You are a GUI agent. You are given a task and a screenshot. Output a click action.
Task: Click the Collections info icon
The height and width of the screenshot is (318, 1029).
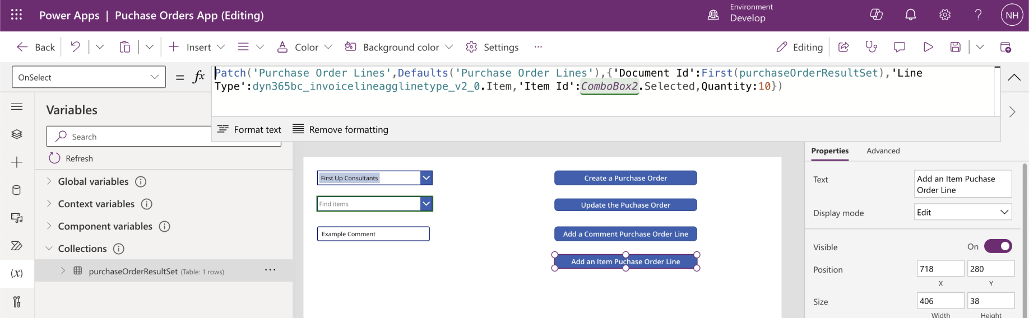coord(119,249)
